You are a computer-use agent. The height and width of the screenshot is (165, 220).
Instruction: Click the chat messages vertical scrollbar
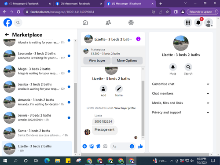143,109
